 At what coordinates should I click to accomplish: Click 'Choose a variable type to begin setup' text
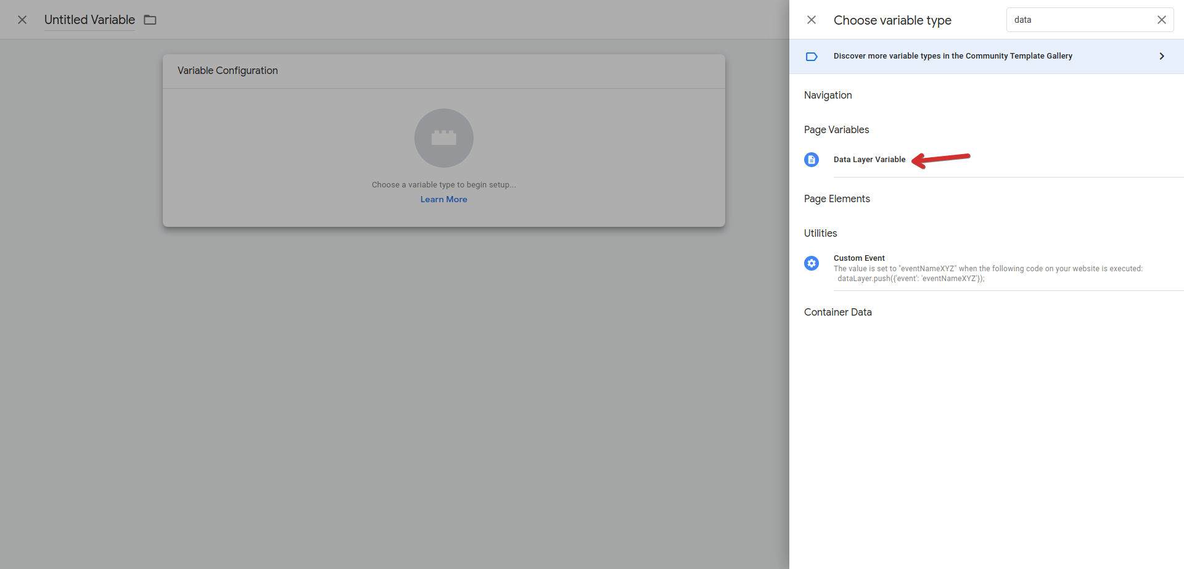(443, 185)
